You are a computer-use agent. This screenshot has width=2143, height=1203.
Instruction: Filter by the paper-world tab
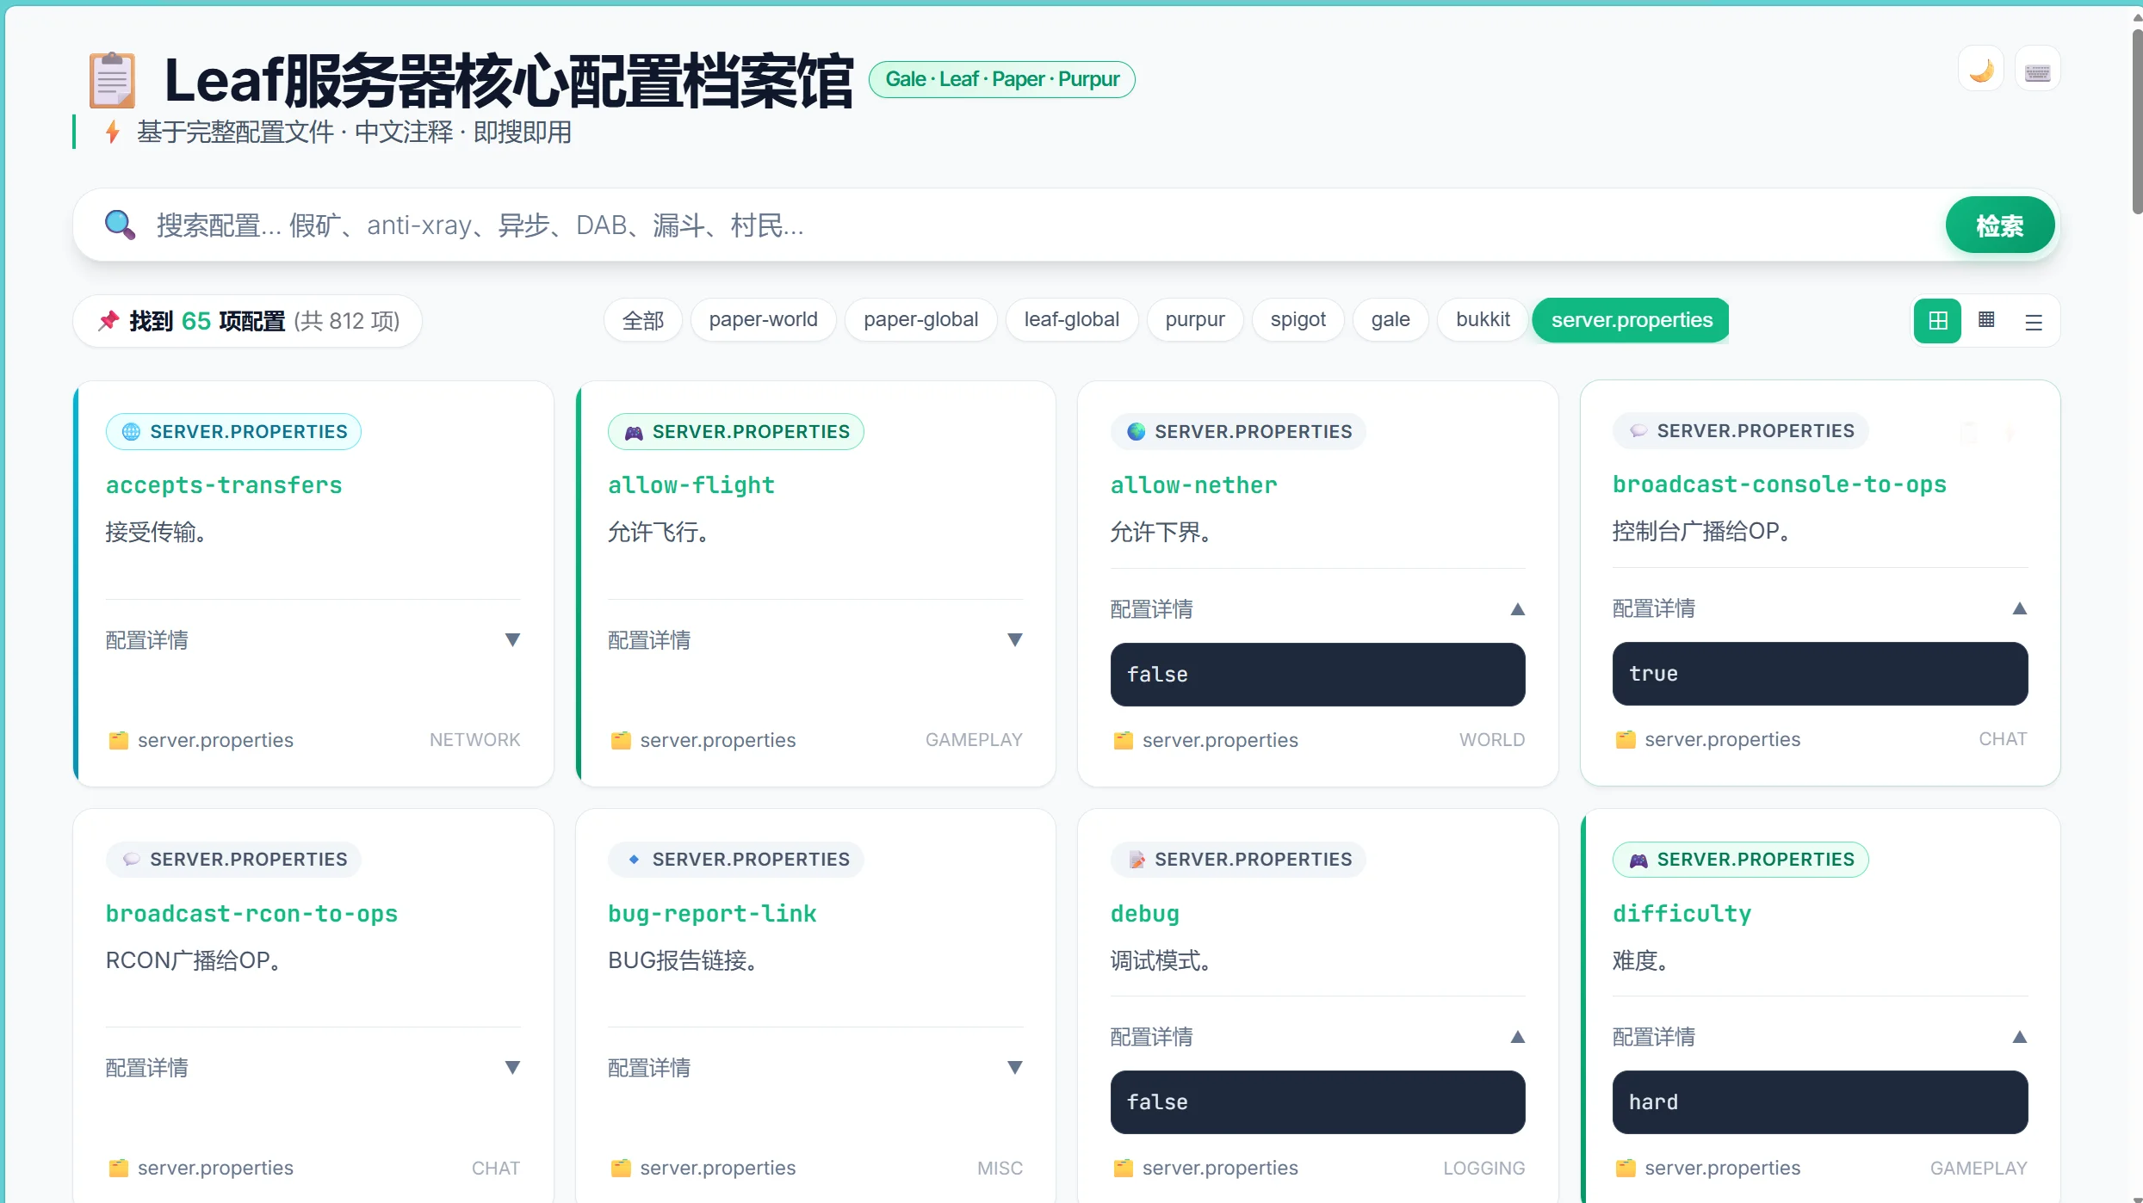pos(764,320)
